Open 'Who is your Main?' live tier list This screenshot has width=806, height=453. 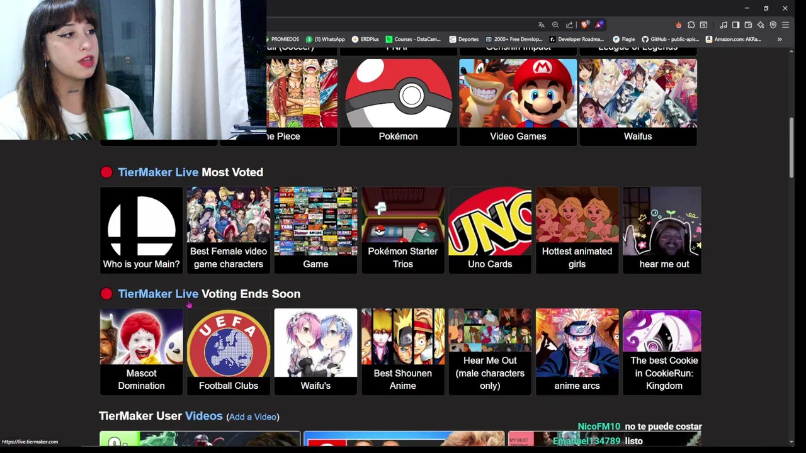click(x=141, y=230)
